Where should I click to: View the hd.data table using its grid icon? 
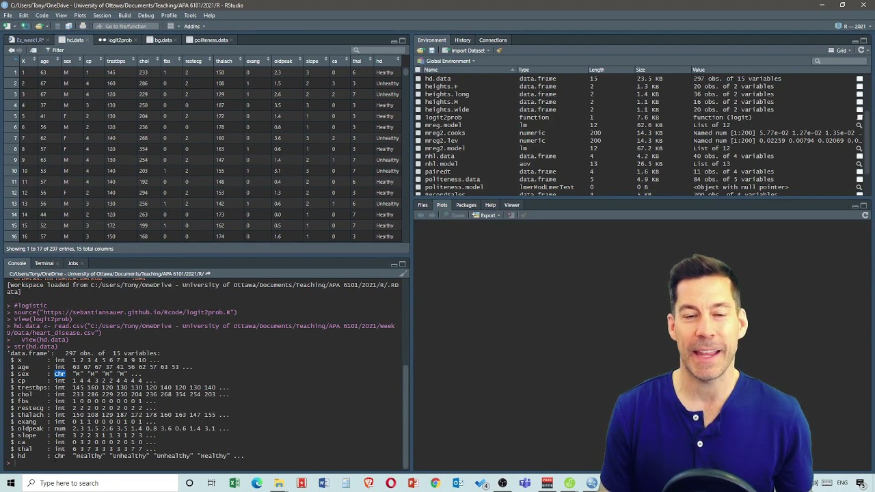click(x=859, y=79)
